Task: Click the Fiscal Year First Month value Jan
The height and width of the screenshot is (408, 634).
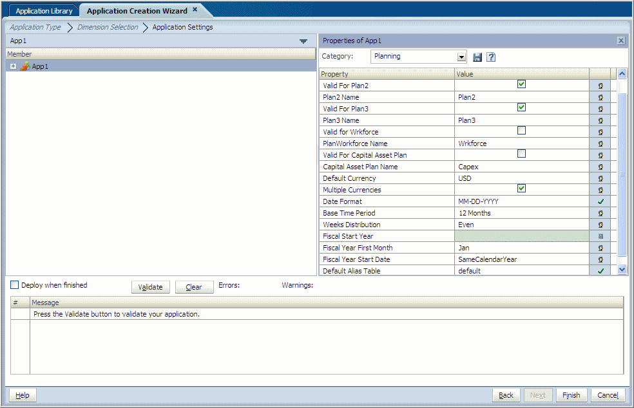Action: pos(522,248)
